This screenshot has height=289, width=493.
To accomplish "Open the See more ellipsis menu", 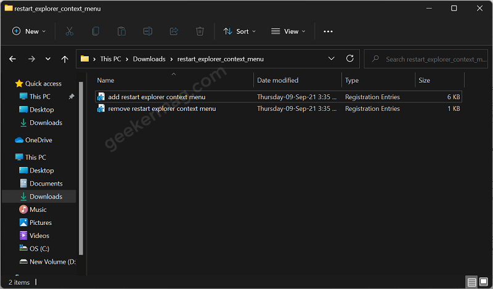I will (x=328, y=31).
